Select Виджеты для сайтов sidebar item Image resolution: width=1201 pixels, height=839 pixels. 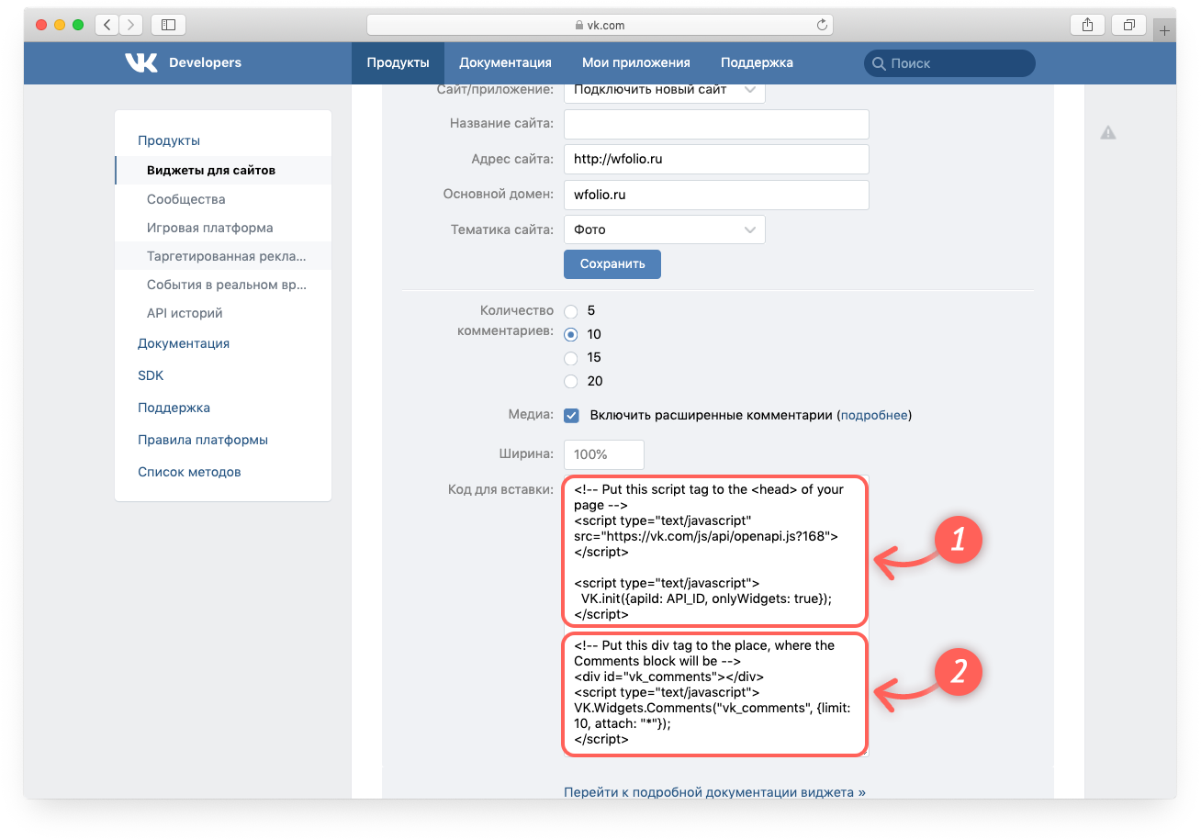tap(222, 170)
